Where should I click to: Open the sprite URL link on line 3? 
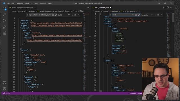57,23
